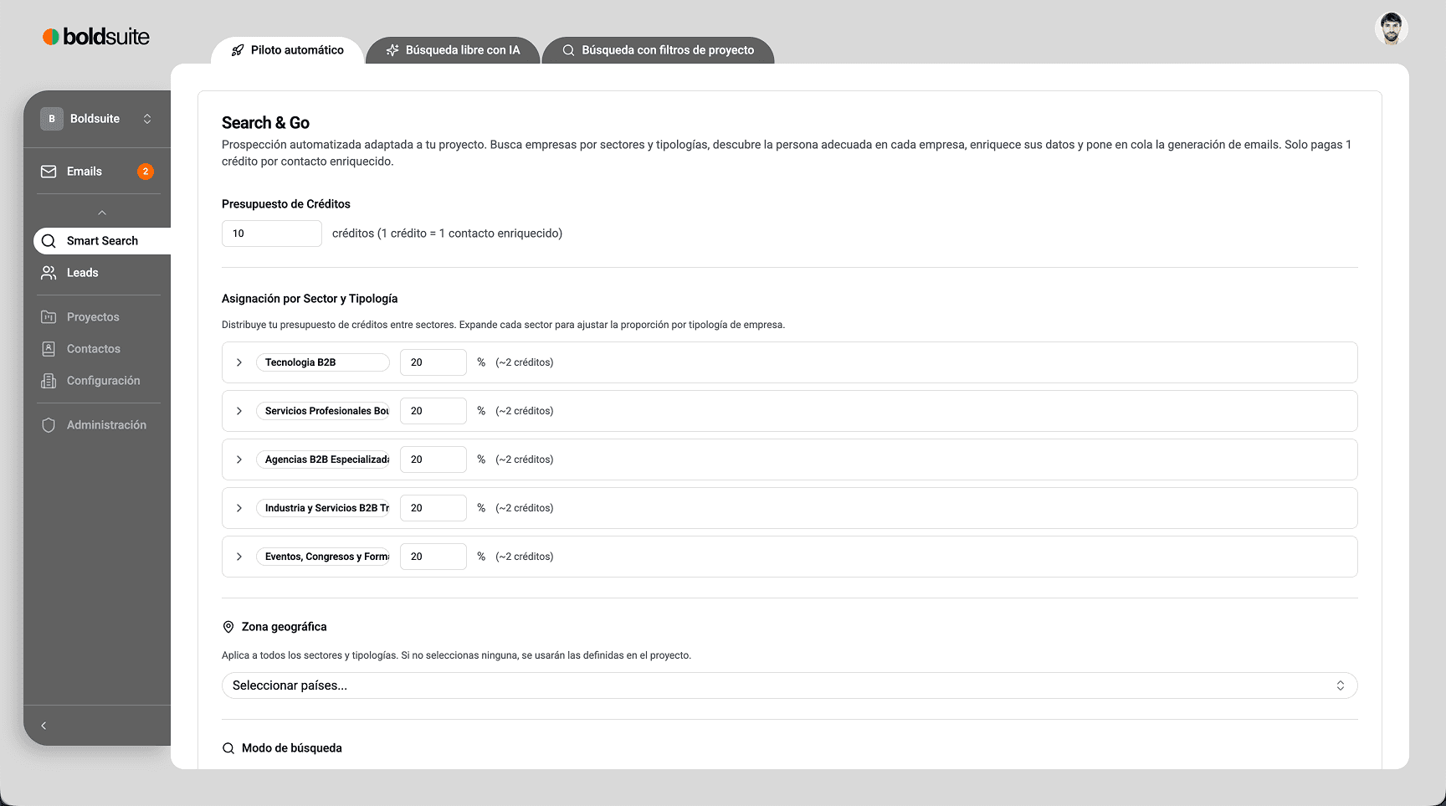Click the Leads people icon

[x=49, y=273]
